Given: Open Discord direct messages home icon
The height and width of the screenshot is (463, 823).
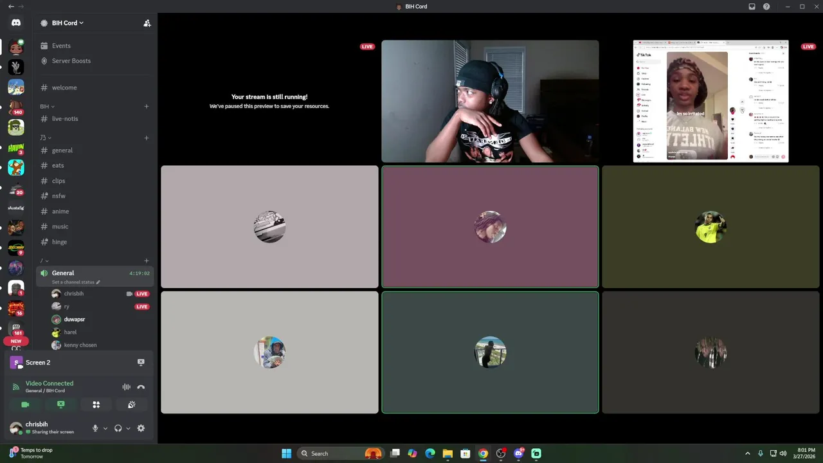Looking at the screenshot, I should [x=16, y=23].
